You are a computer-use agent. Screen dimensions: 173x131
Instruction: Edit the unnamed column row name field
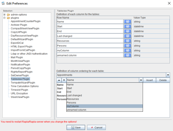[x=90, y=55]
